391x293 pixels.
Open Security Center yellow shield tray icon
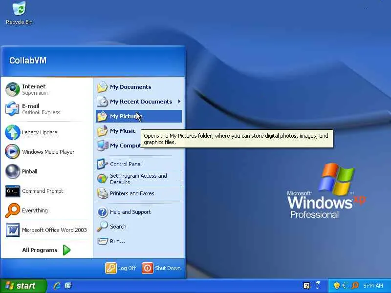pos(337,286)
